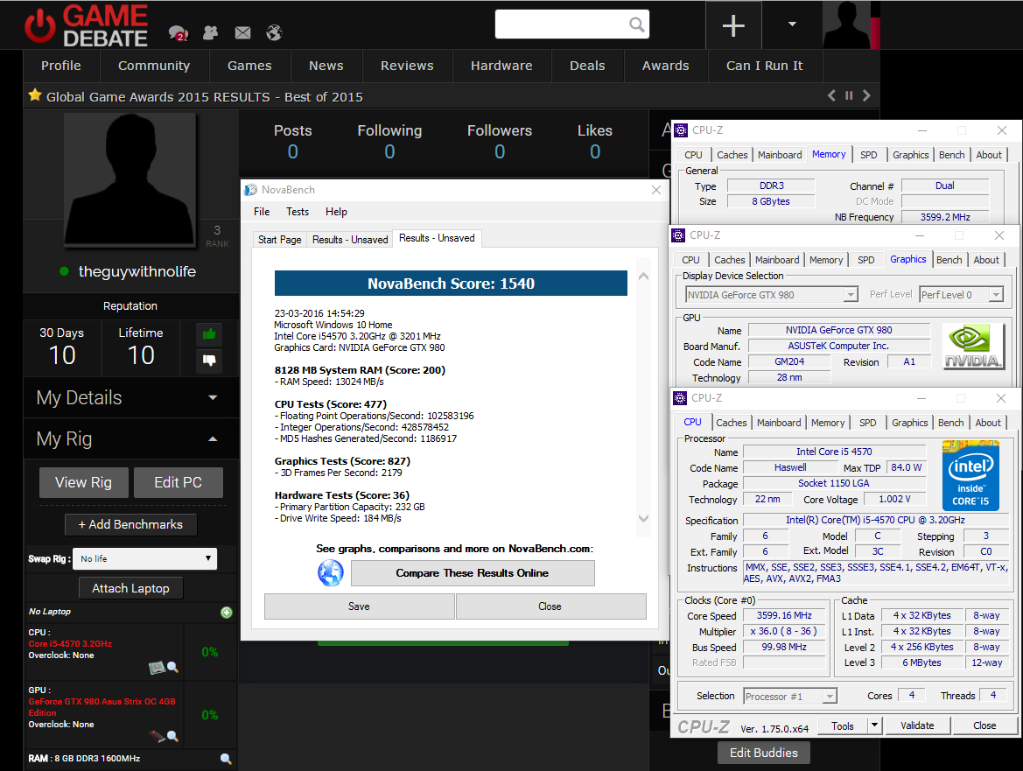The width and height of the screenshot is (1023, 771).
Task: Click the star icon beside Global Game Awards
Action: pyautogui.click(x=35, y=95)
